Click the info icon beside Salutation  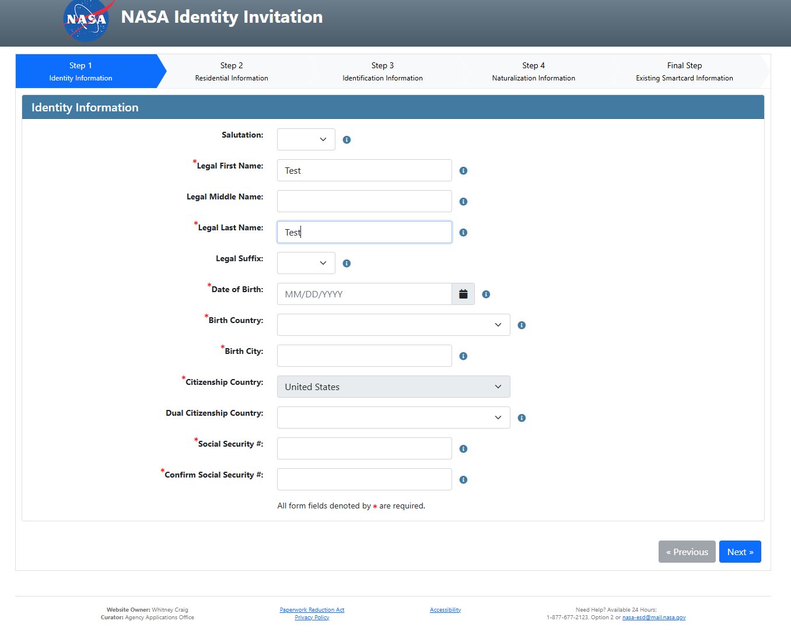click(346, 140)
